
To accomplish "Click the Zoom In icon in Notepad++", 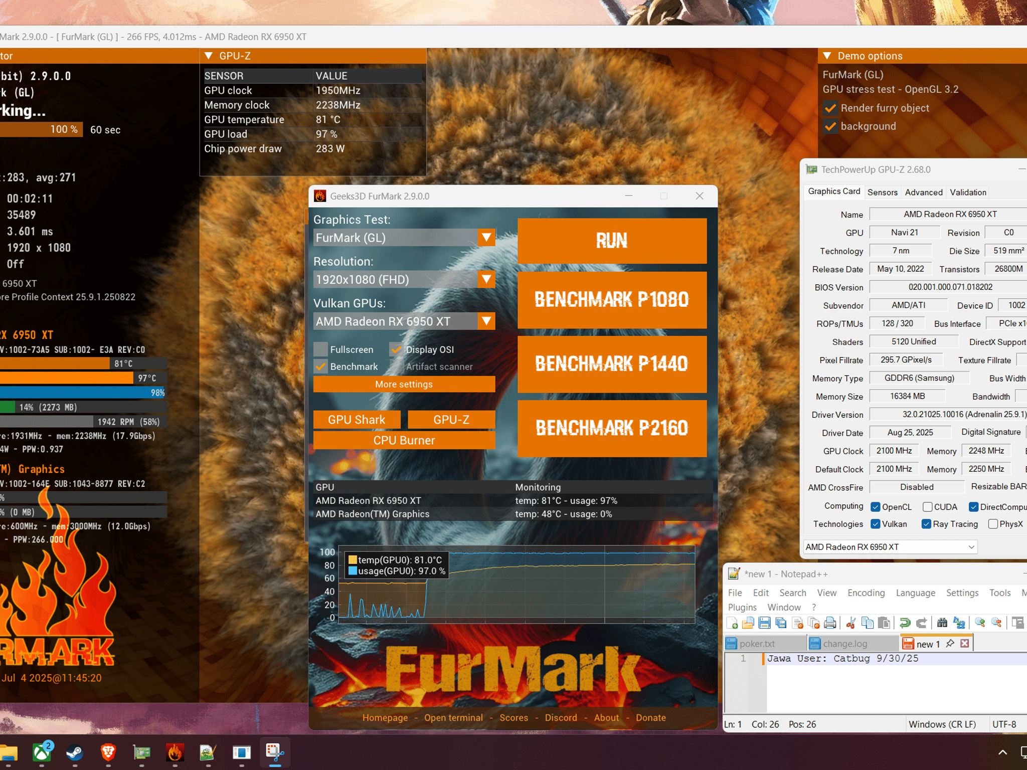I will click(x=980, y=623).
